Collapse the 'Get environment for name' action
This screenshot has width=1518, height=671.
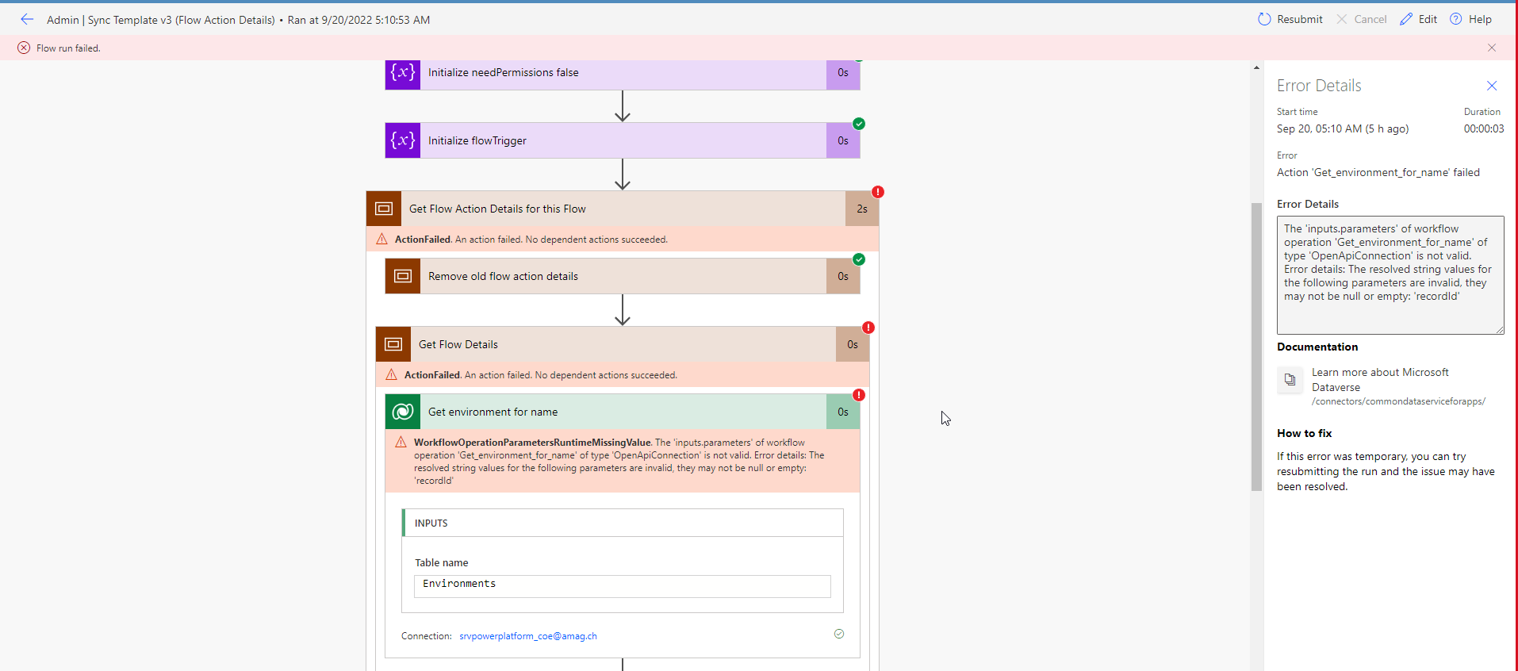point(623,412)
